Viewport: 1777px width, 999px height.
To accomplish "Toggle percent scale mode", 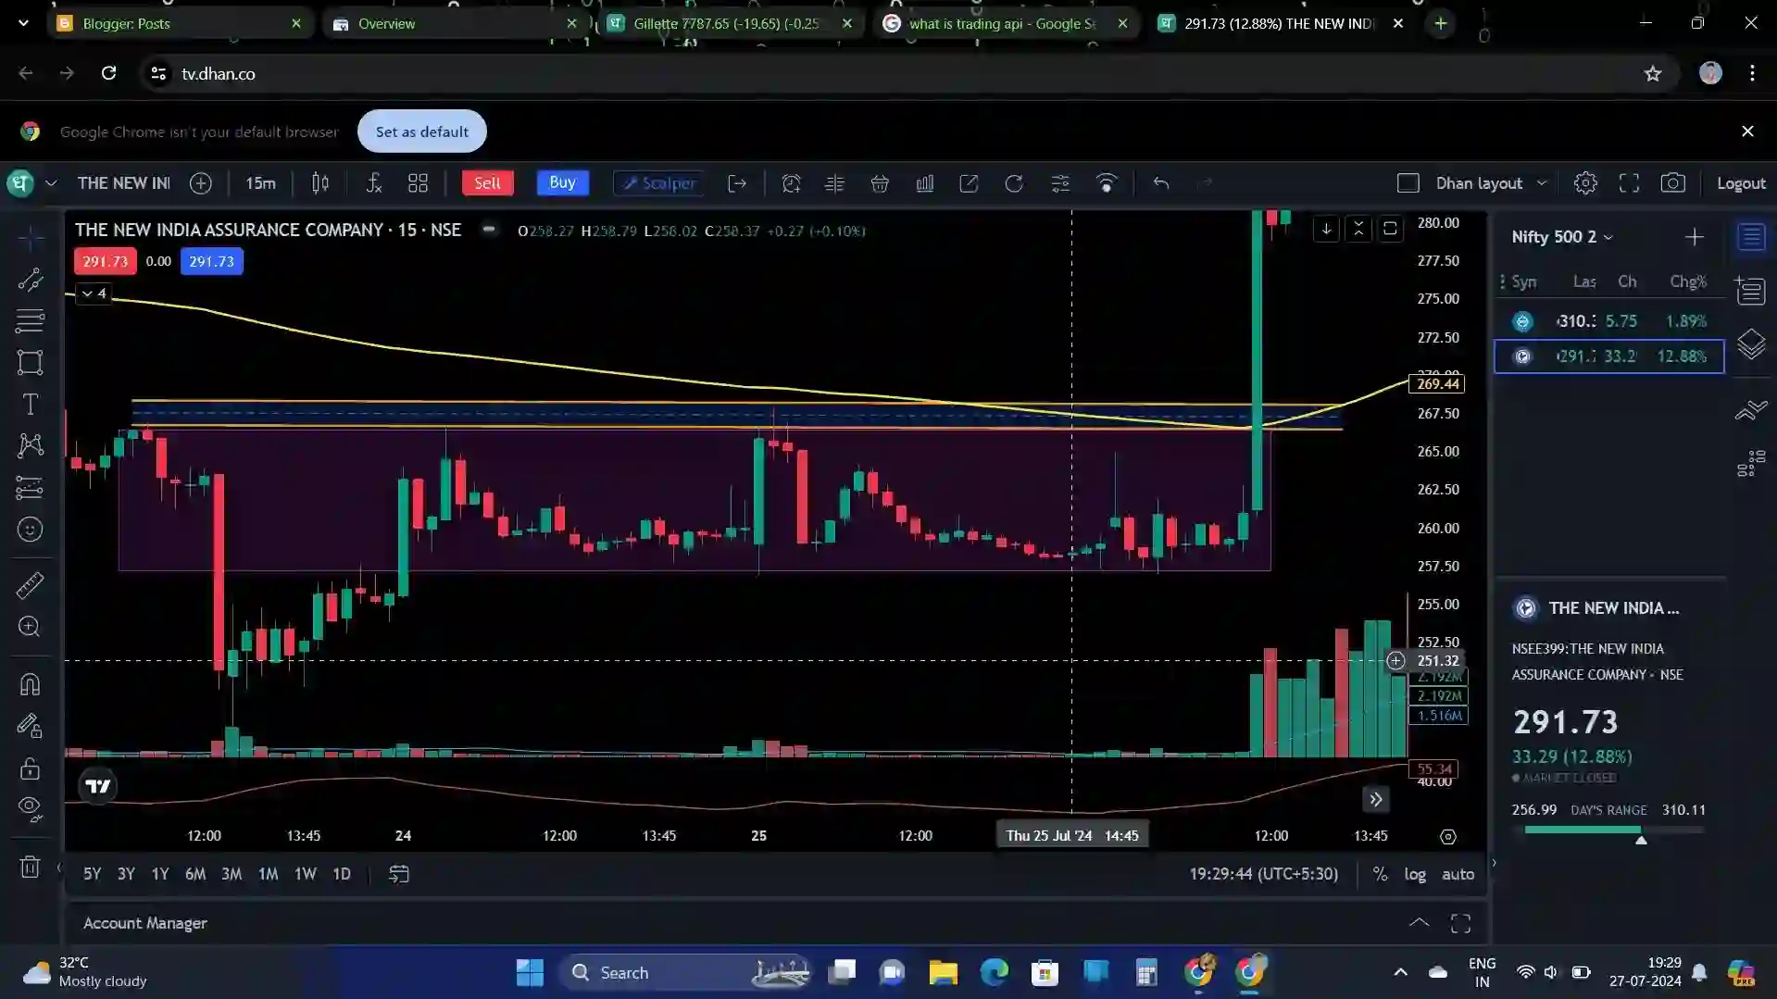I will pos(1380,874).
